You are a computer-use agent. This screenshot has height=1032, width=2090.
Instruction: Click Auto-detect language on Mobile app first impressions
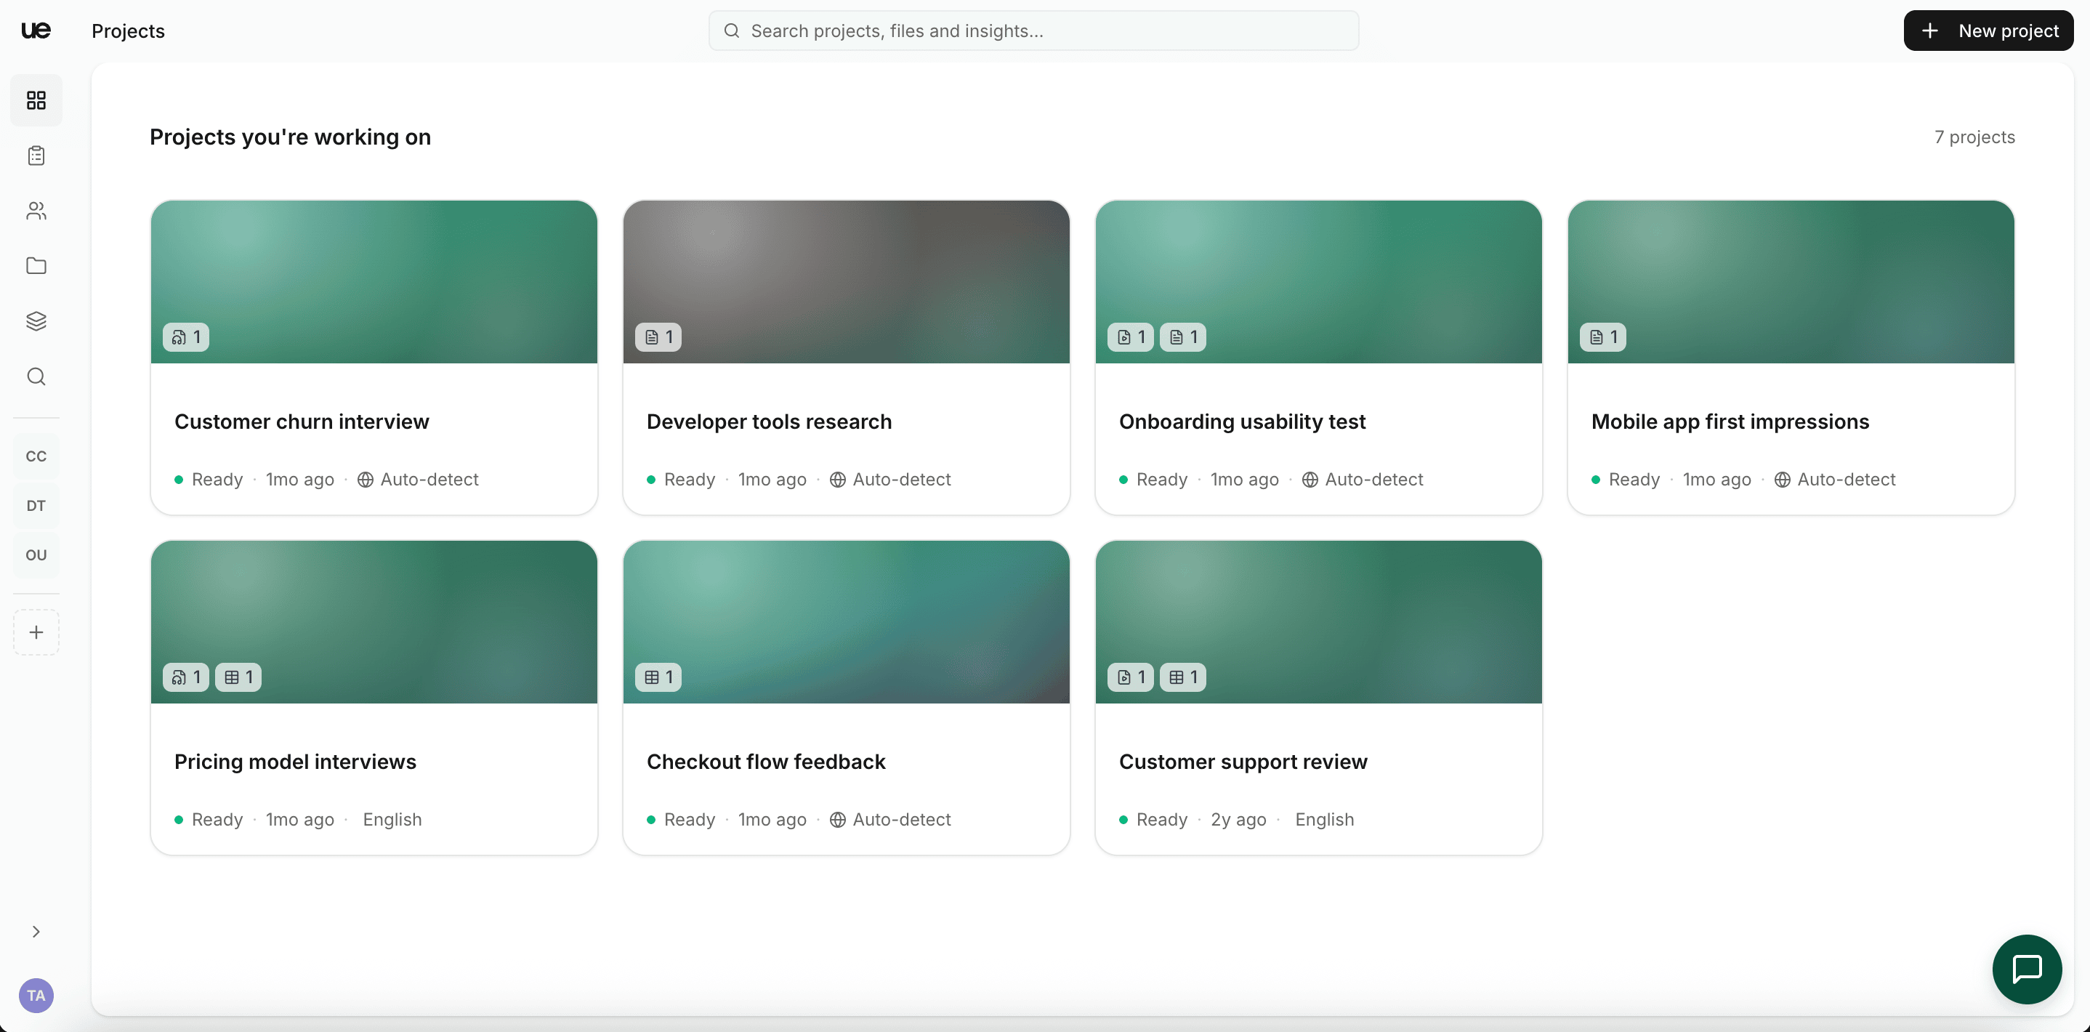pos(1834,480)
